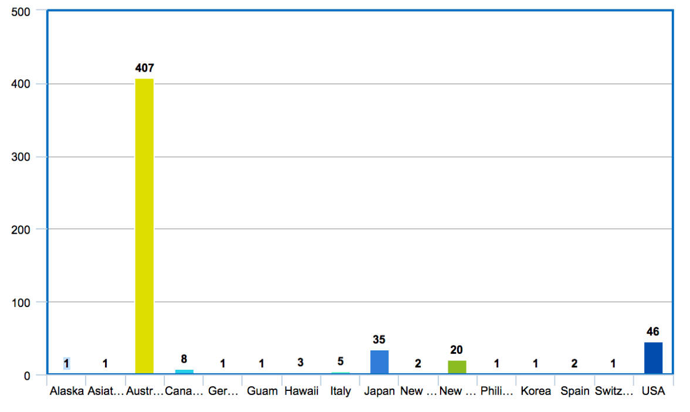This screenshot has height=412, width=690.
Task: Click the tall yellow Australia bar
Action: click(x=144, y=226)
